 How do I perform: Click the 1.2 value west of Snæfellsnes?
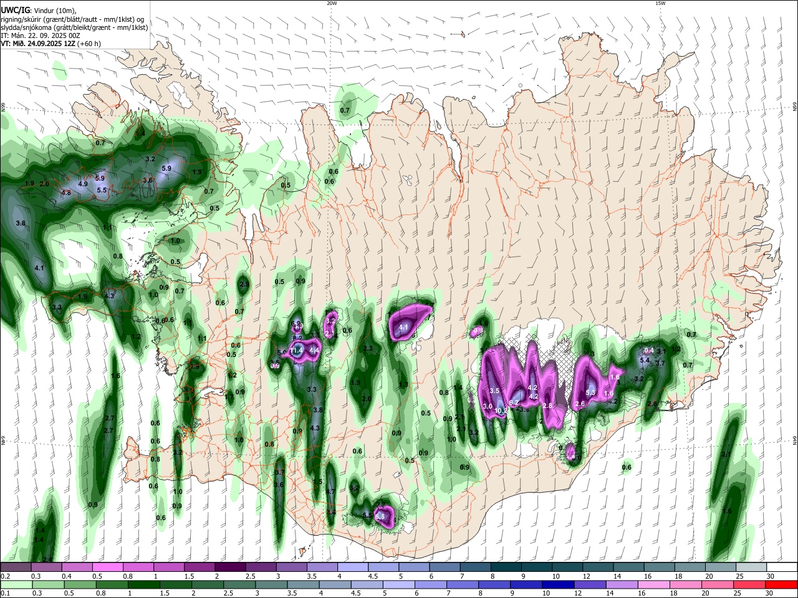(136, 336)
